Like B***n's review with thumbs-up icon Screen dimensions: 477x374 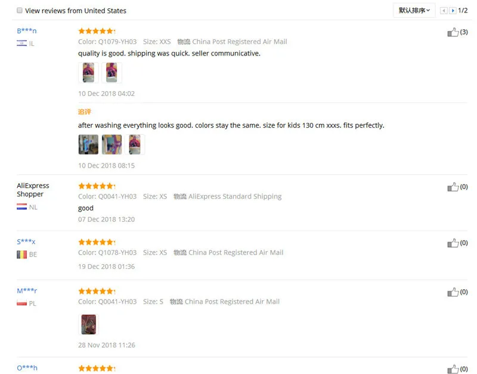click(453, 32)
